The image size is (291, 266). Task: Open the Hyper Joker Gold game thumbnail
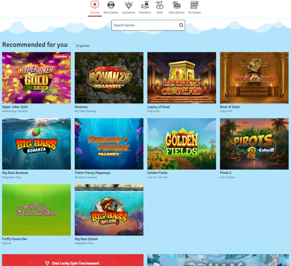click(36, 78)
